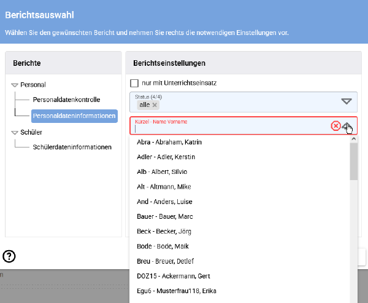368x303 pixels.
Task: Enable 'nur mit Unterrichtseinsatz' checkbox
Action: pyautogui.click(x=134, y=83)
